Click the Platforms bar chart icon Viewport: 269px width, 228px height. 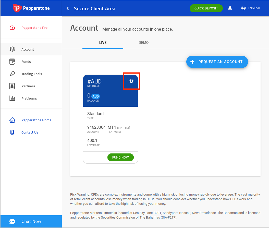pos(12,98)
